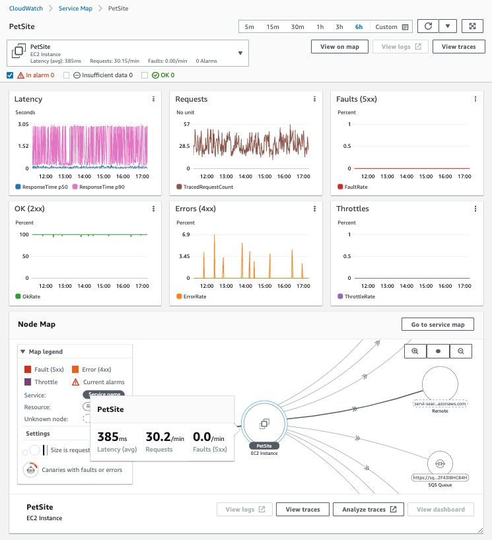
Task: Open the OK (2xx) widget options menu
Action: (x=153, y=209)
